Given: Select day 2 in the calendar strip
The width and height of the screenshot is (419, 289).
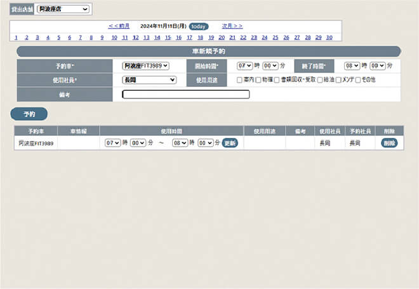Looking at the screenshot, I should tap(27, 37).
